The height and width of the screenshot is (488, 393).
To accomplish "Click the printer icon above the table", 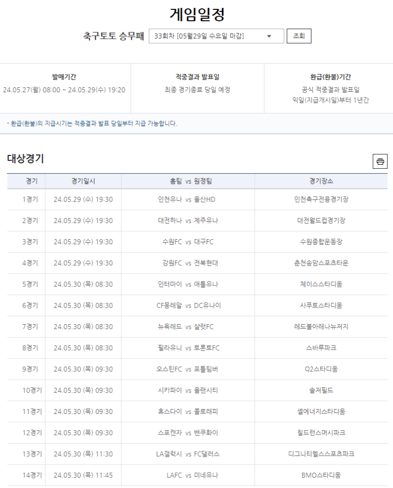I will coord(380,161).
